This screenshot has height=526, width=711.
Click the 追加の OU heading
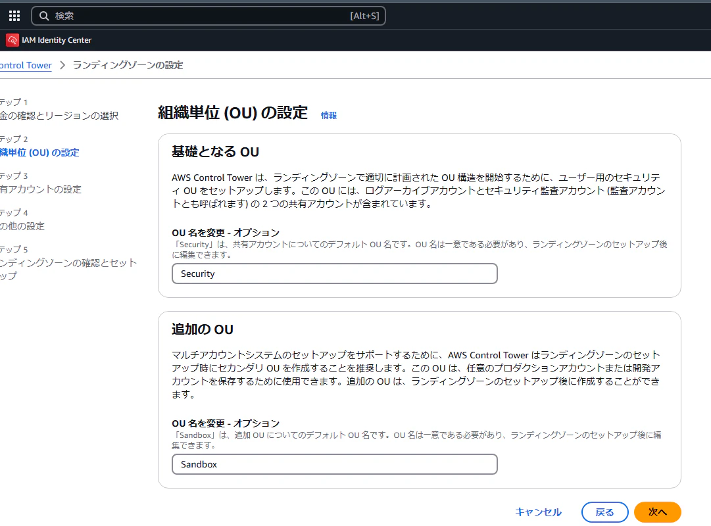pos(203,329)
